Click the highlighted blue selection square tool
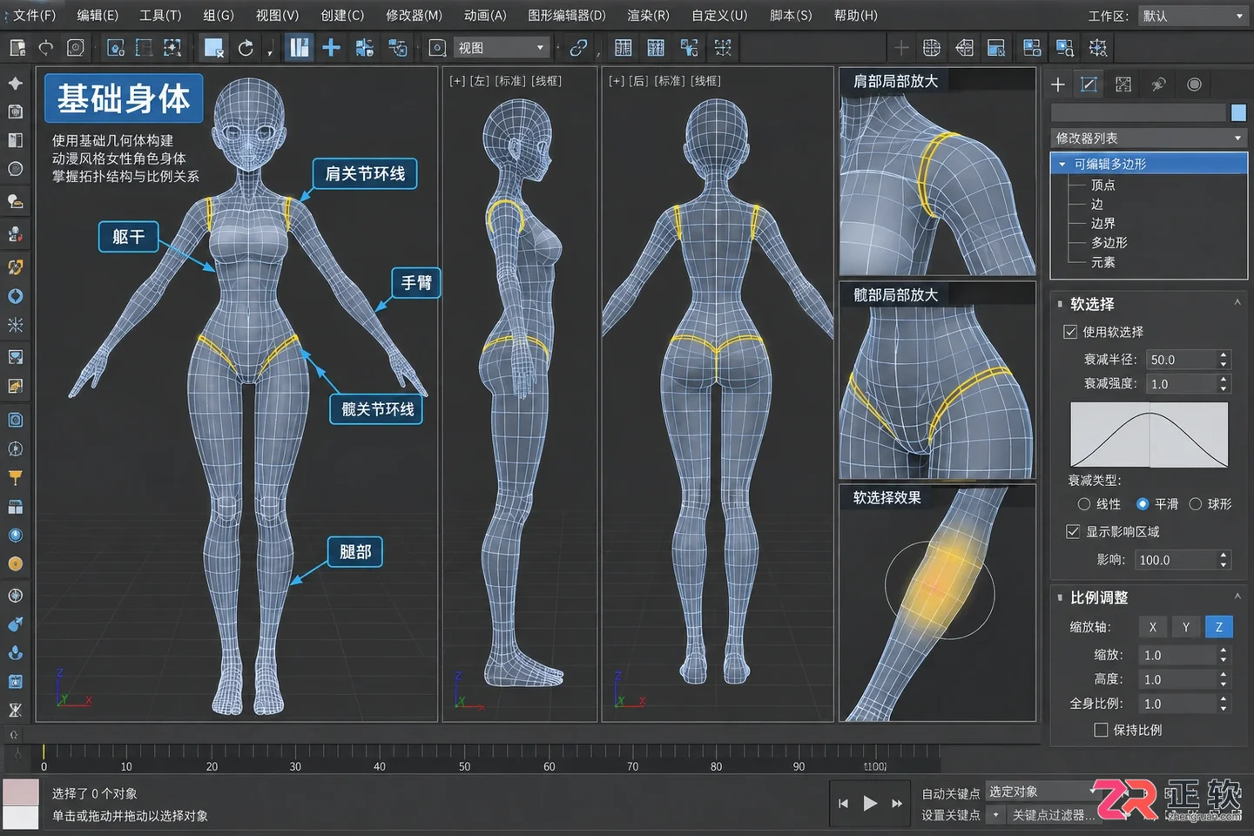 pyautogui.click(x=213, y=48)
